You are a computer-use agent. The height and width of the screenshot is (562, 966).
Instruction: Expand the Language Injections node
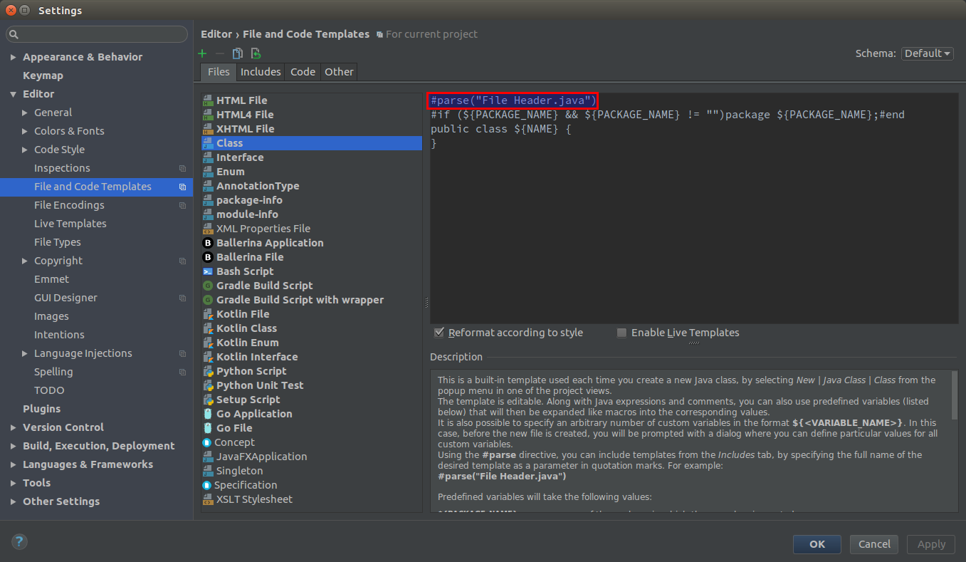coord(25,353)
